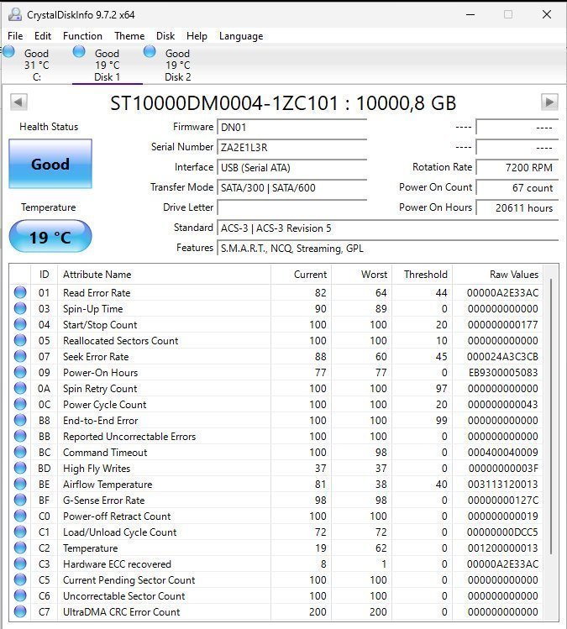The image size is (567, 629).
Task: Click the status orb for Read Error Rate
Action: click(x=20, y=293)
